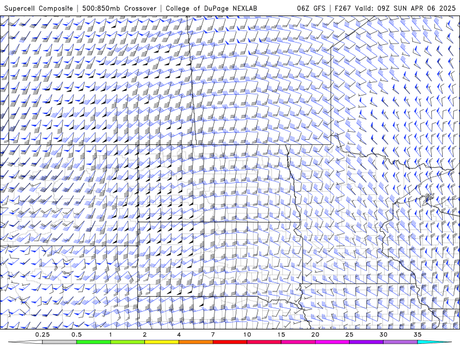
Task: Select the red swatch between 7 and 10
Action: pos(230,342)
